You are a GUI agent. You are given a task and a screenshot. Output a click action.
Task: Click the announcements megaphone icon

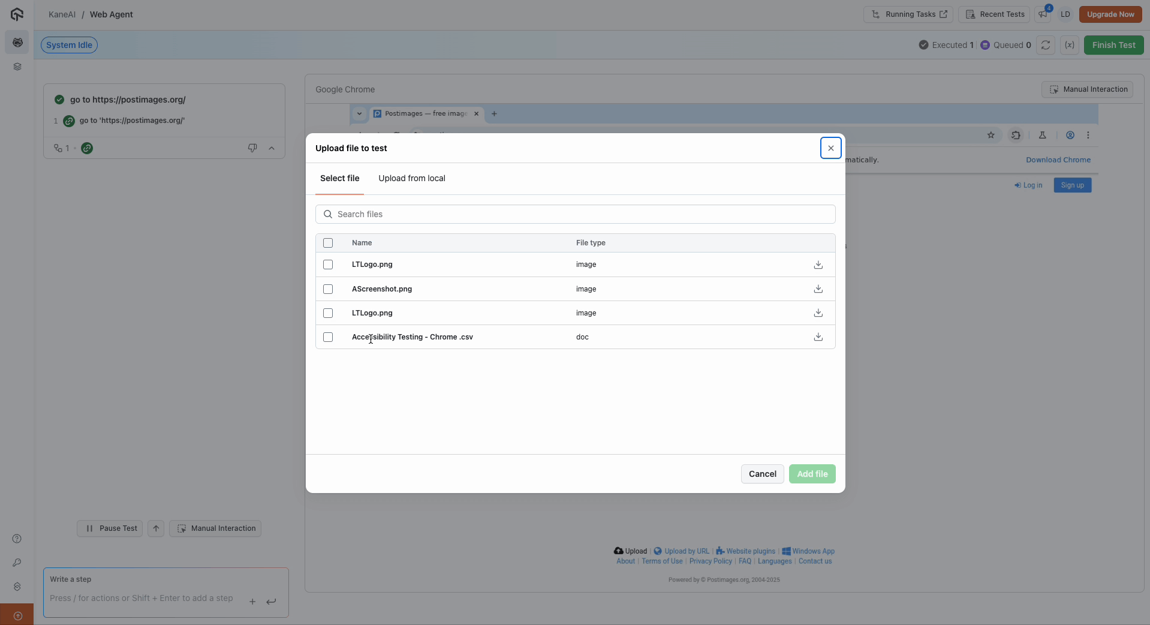[x=1044, y=14]
